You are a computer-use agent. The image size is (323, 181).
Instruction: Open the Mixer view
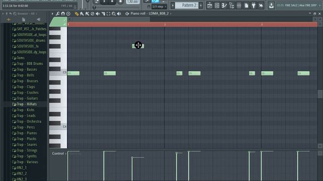pyautogui.click(x=239, y=6)
